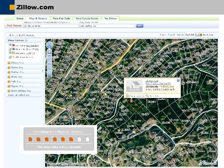Open the 21 Fay Ave address link

coord(152,81)
